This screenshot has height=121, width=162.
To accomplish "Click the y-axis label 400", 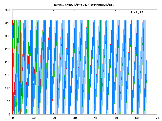I will [8, 10].
